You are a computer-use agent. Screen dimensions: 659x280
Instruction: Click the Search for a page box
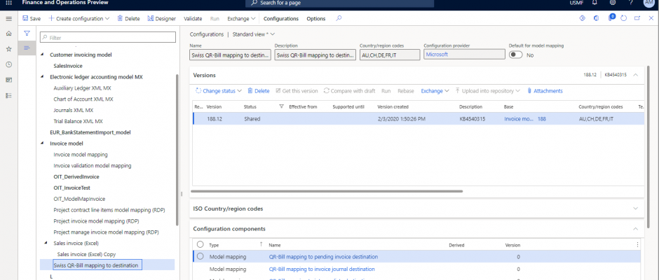339,3
